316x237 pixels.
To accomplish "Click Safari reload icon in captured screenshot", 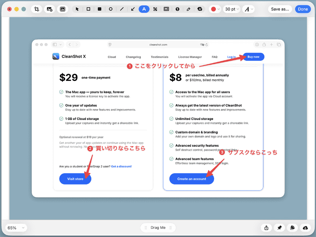I will coord(207,45).
